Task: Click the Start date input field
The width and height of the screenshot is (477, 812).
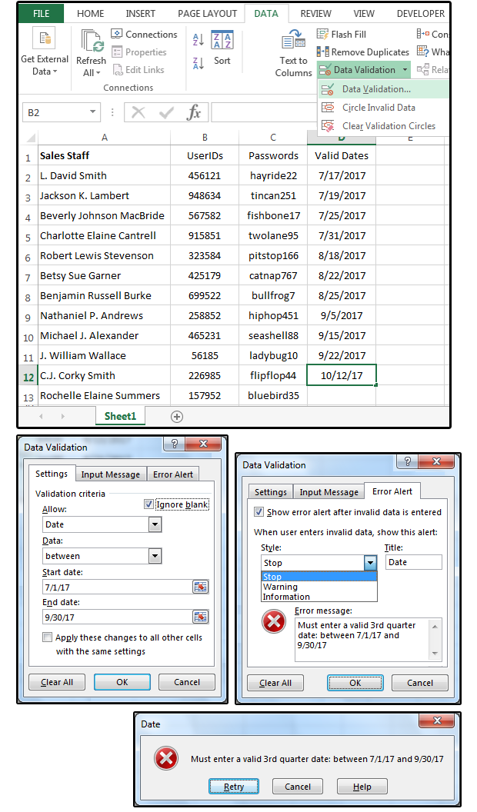Action: pos(118,587)
